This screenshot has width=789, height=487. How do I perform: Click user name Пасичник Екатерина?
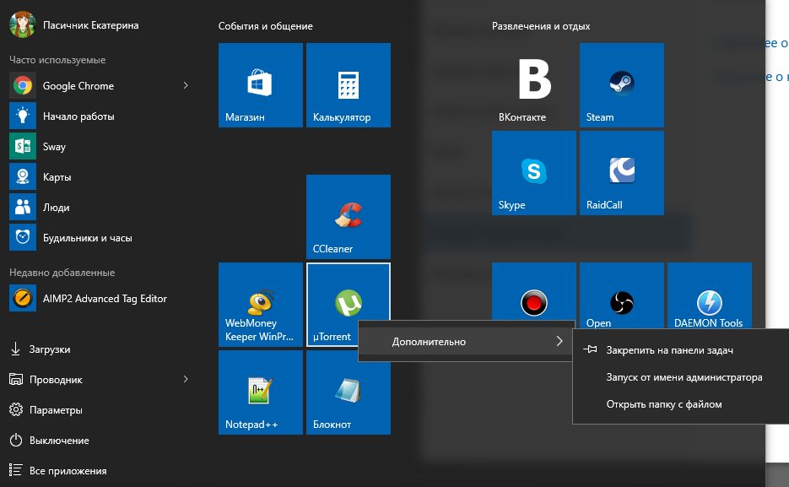click(90, 25)
